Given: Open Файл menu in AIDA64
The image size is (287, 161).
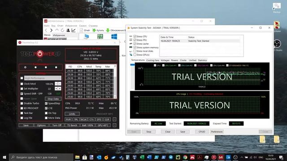Looking at the screenshot, I should tap(47, 26).
